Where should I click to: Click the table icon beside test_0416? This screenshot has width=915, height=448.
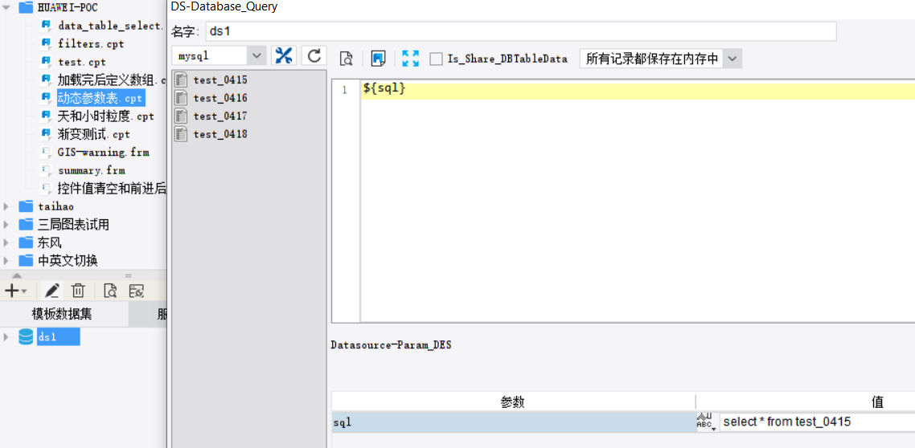(x=182, y=98)
